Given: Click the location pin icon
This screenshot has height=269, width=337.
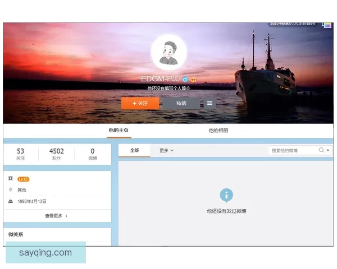Looking at the screenshot, I should pyautogui.click(x=11, y=189).
